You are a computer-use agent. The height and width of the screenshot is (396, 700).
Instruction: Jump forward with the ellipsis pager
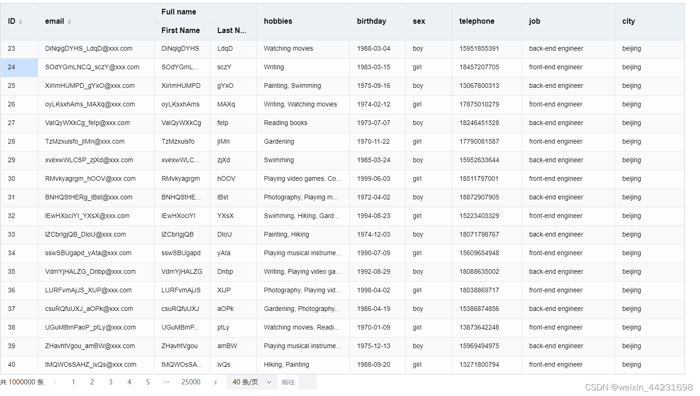point(167,382)
